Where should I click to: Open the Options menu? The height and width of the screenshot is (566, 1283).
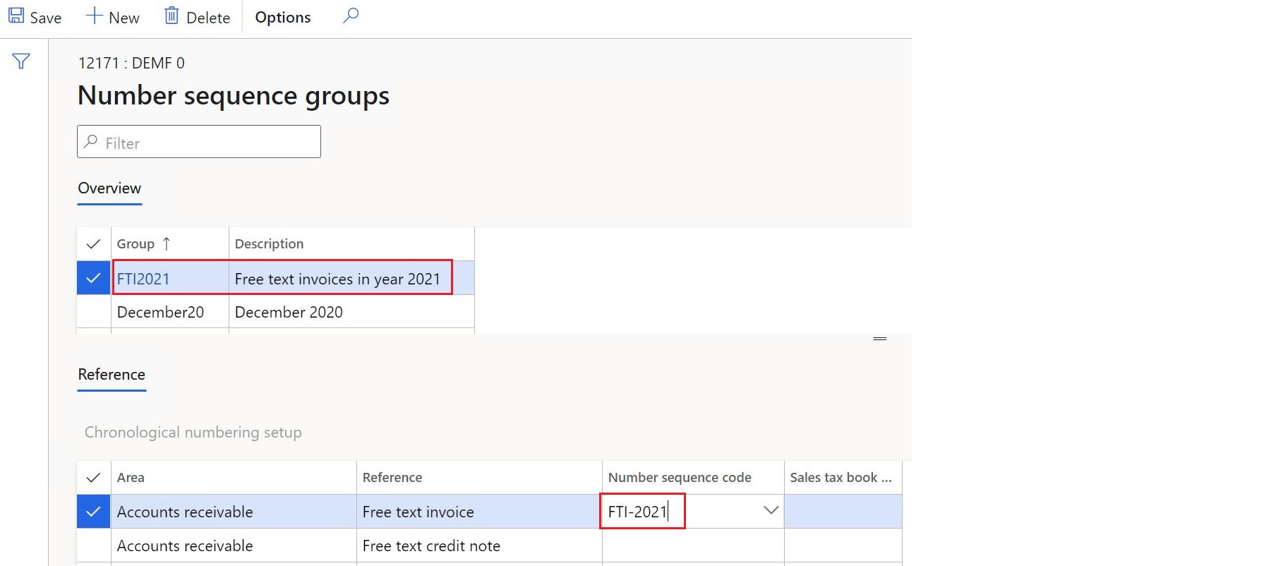(282, 18)
